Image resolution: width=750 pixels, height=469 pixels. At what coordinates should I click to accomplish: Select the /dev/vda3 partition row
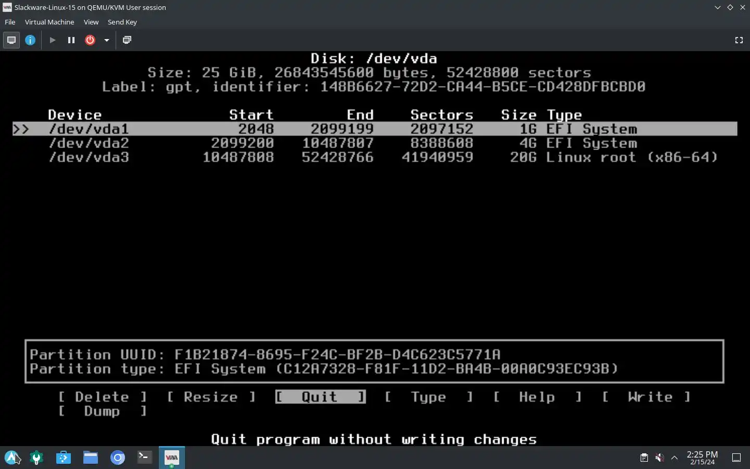pos(375,157)
